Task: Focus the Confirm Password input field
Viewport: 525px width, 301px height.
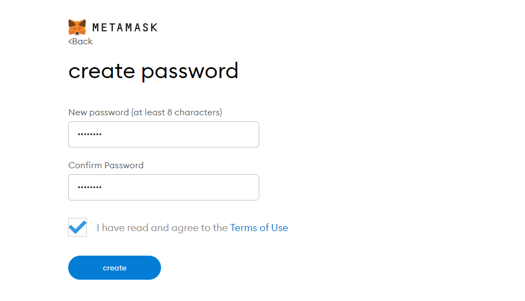Action: (x=164, y=187)
